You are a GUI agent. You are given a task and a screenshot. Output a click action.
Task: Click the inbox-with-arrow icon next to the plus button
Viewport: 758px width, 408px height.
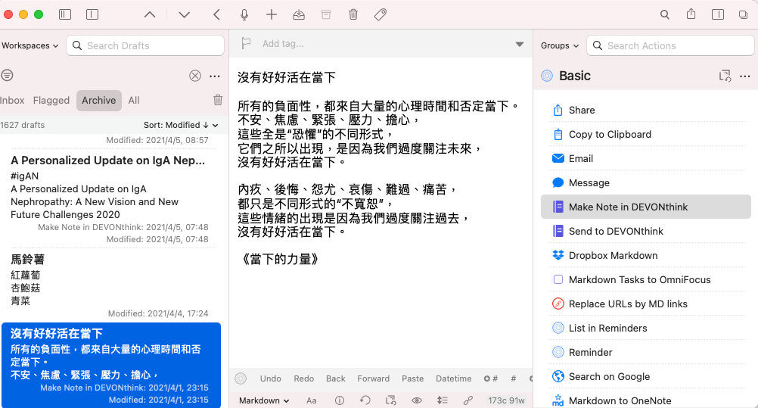(x=299, y=14)
